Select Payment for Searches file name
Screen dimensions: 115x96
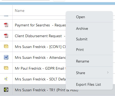coord(32,25)
